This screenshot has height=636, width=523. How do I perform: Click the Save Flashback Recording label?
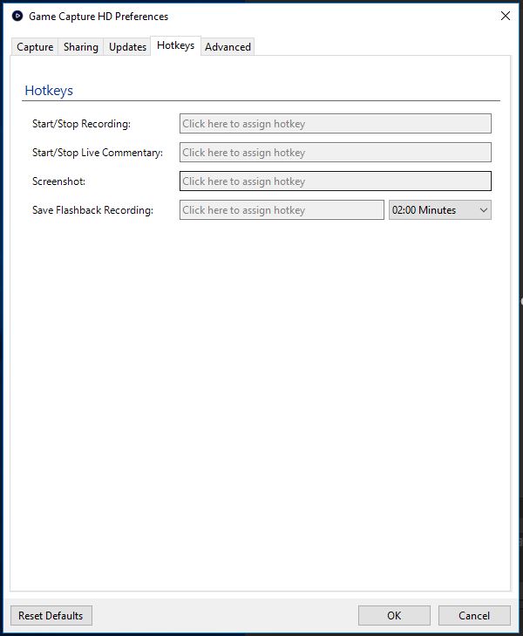point(92,211)
